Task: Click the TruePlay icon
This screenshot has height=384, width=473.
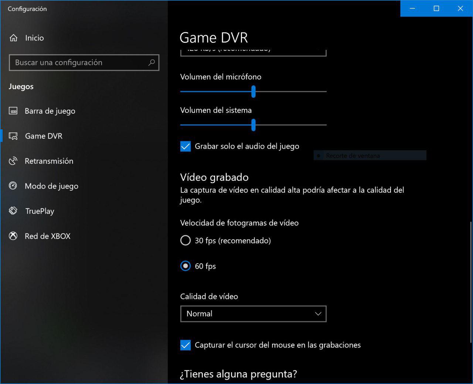Action: point(13,211)
